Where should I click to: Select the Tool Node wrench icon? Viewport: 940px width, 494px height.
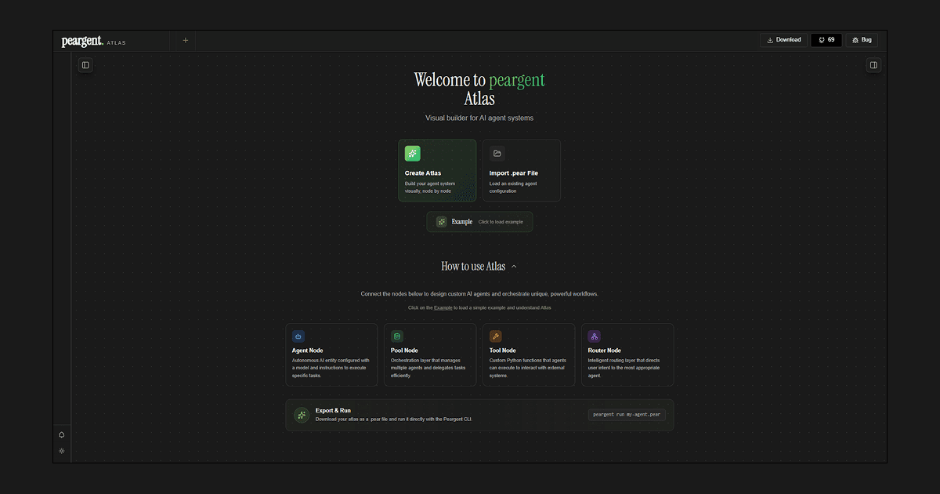[495, 336]
